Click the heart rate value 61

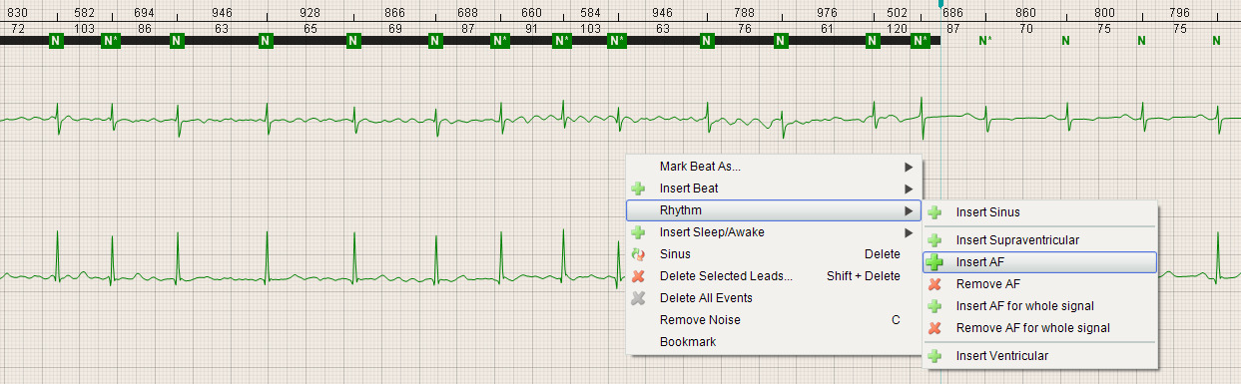(x=827, y=29)
